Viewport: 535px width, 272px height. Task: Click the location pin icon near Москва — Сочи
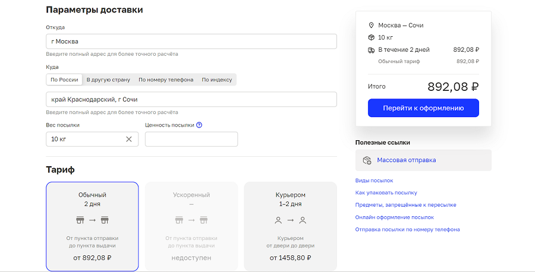point(371,26)
